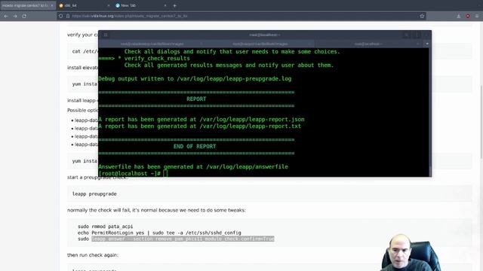Click the leapp-preupgrade.log path text

point(234,79)
